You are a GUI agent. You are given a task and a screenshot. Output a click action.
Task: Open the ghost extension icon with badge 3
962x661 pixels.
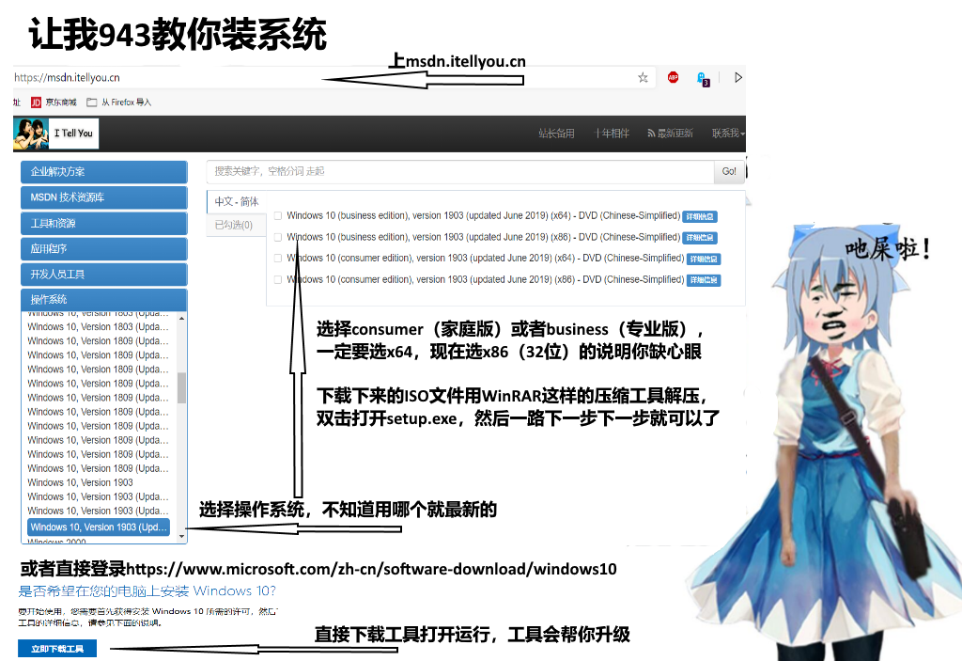click(703, 79)
